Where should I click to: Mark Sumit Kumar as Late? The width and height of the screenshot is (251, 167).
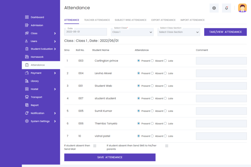click(x=165, y=111)
